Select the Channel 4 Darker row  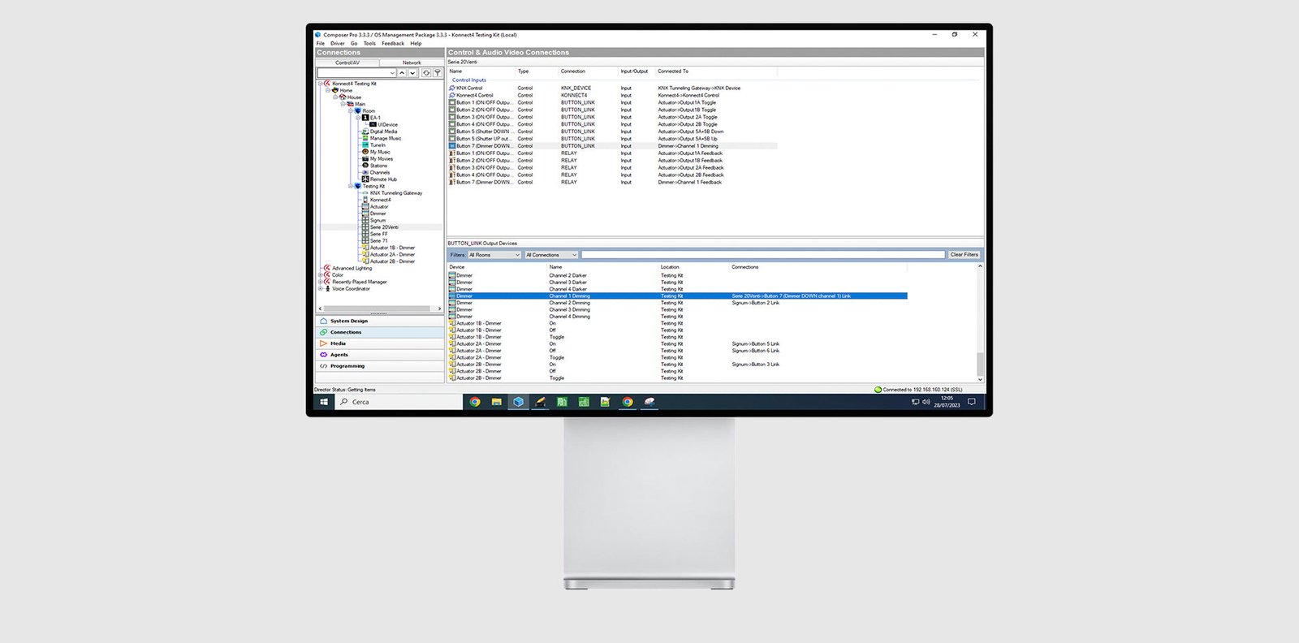point(678,289)
